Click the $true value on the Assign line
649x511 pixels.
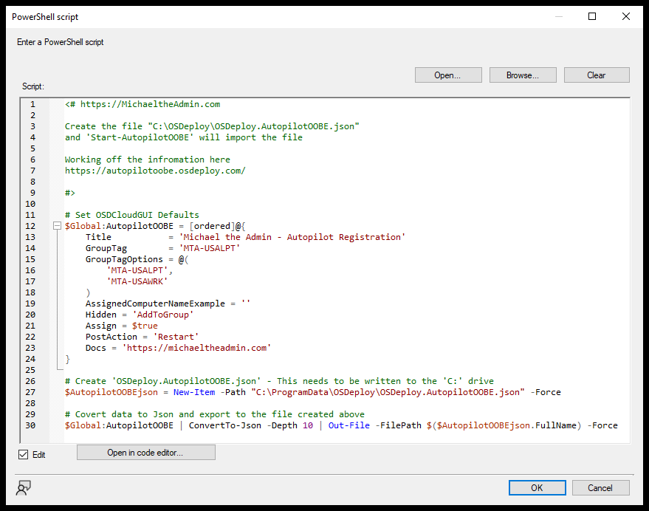pos(145,326)
